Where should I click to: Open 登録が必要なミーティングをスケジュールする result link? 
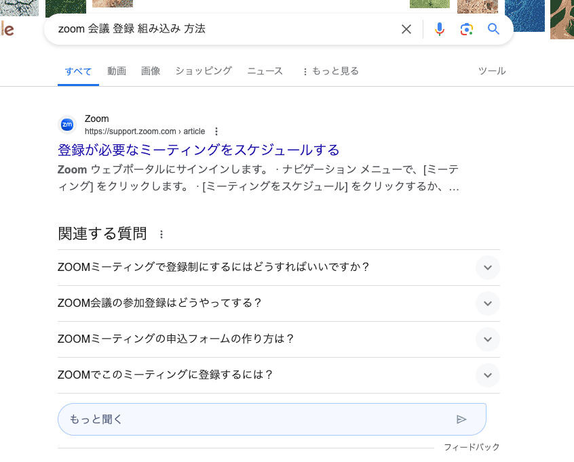[199, 150]
